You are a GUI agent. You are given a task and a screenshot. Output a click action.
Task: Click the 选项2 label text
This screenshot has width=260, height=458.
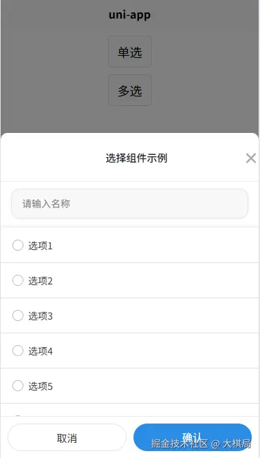41,281
